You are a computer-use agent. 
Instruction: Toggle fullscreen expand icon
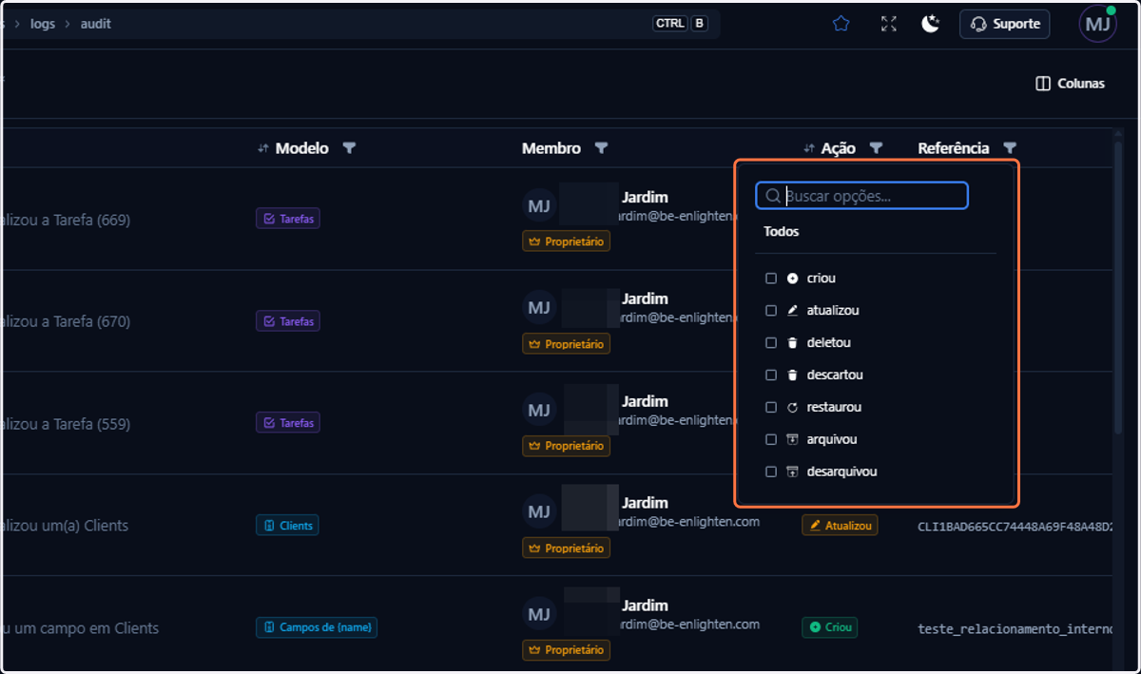pos(889,24)
